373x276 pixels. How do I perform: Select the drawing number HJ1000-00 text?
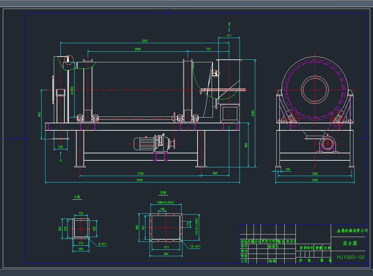(x=351, y=257)
